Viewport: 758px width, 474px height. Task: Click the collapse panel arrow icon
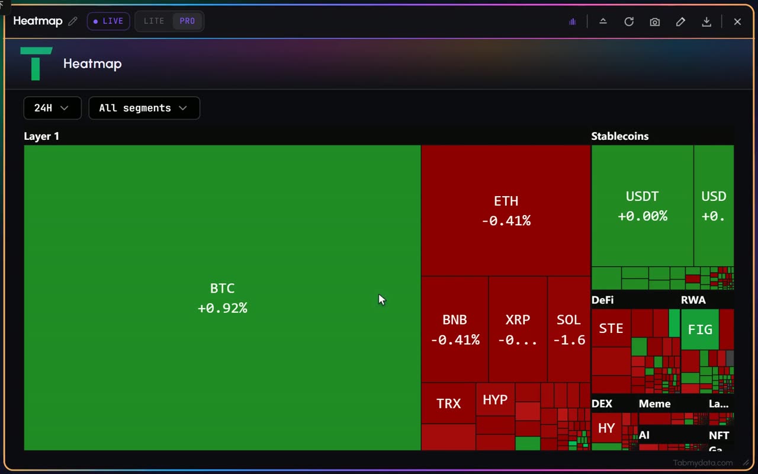(x=603, y=21)
